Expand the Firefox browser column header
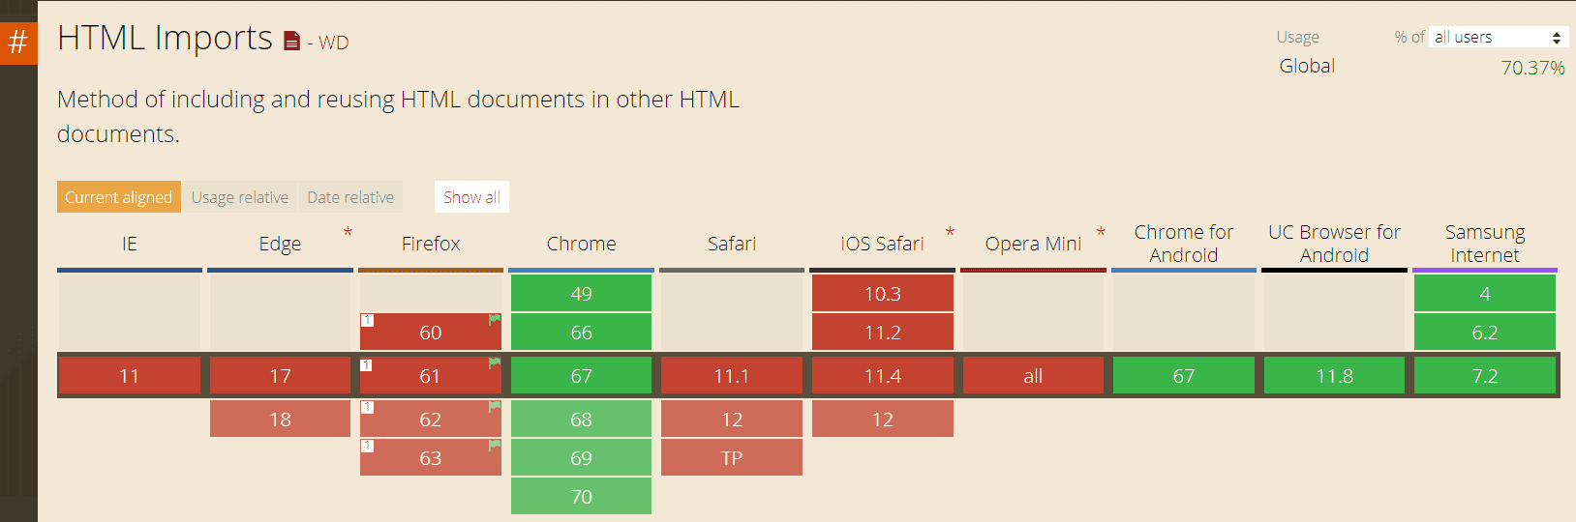 click(x=431, y=244)
